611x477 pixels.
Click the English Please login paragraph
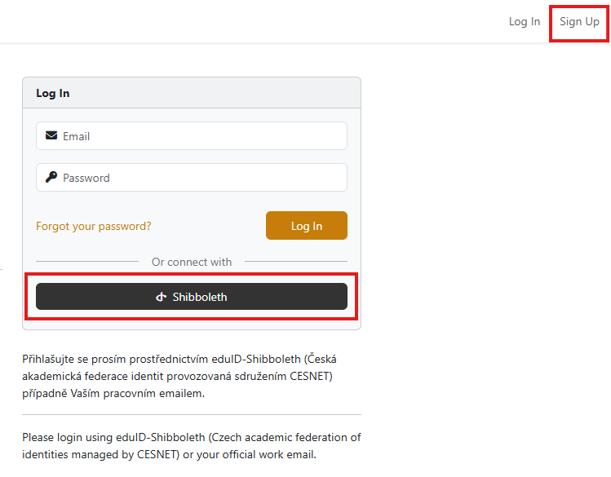192,446
